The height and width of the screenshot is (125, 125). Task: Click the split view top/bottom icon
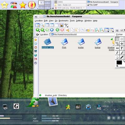[47, 25]
